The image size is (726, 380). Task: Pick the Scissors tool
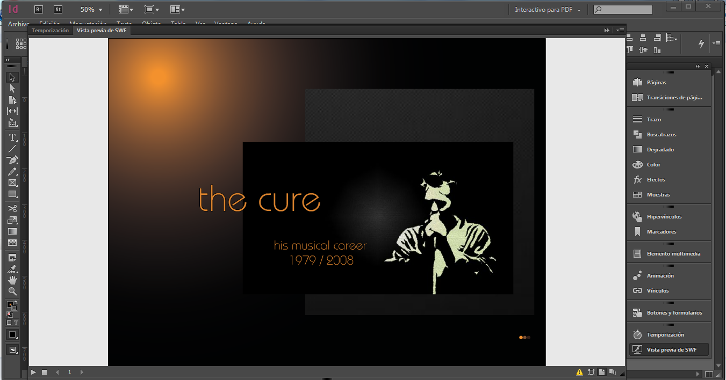[x=12, y=208]
